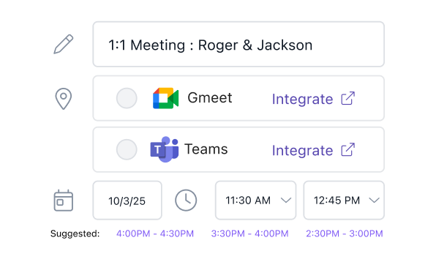Screen dimensions: 436x273
Task: Choose suggested slot 4:00PM - 4:30PM
Action: pos(155,233)
